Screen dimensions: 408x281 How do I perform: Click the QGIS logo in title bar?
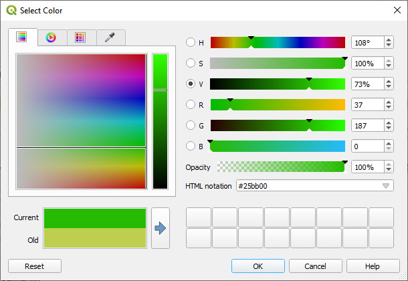11,11
